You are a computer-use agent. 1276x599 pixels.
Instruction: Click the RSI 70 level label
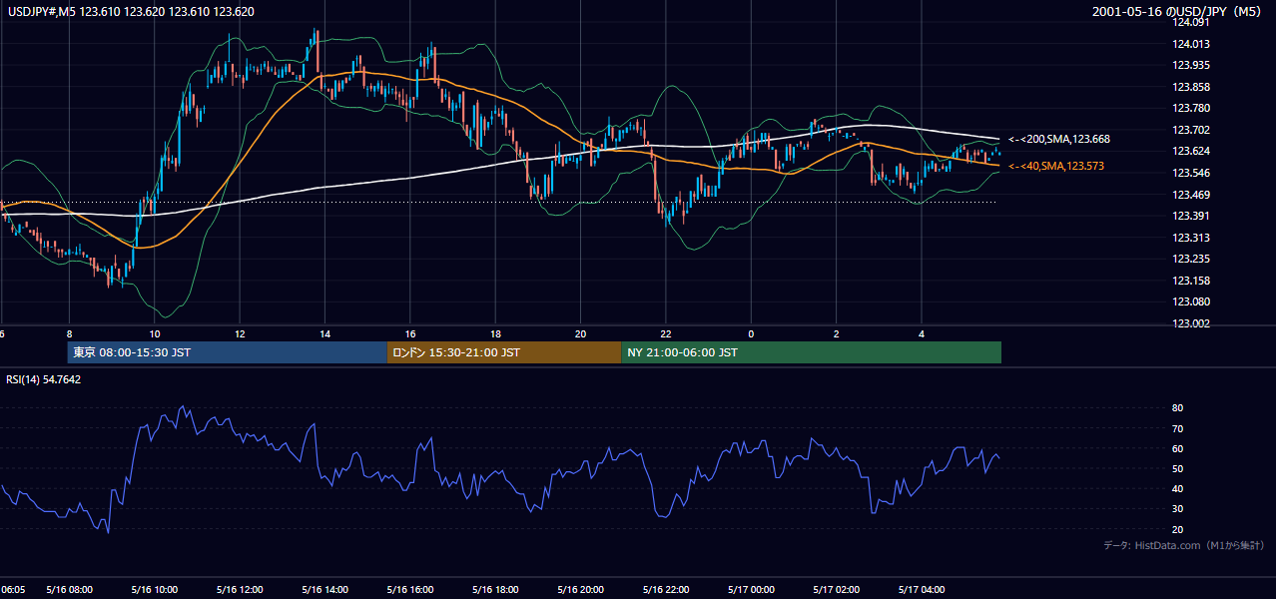click(x=1177, y=428)
